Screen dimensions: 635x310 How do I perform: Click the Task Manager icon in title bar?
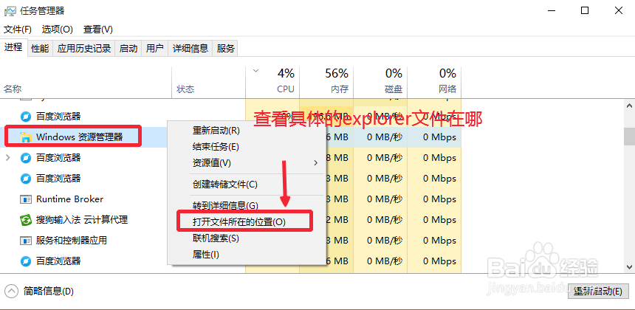[10, 11]
